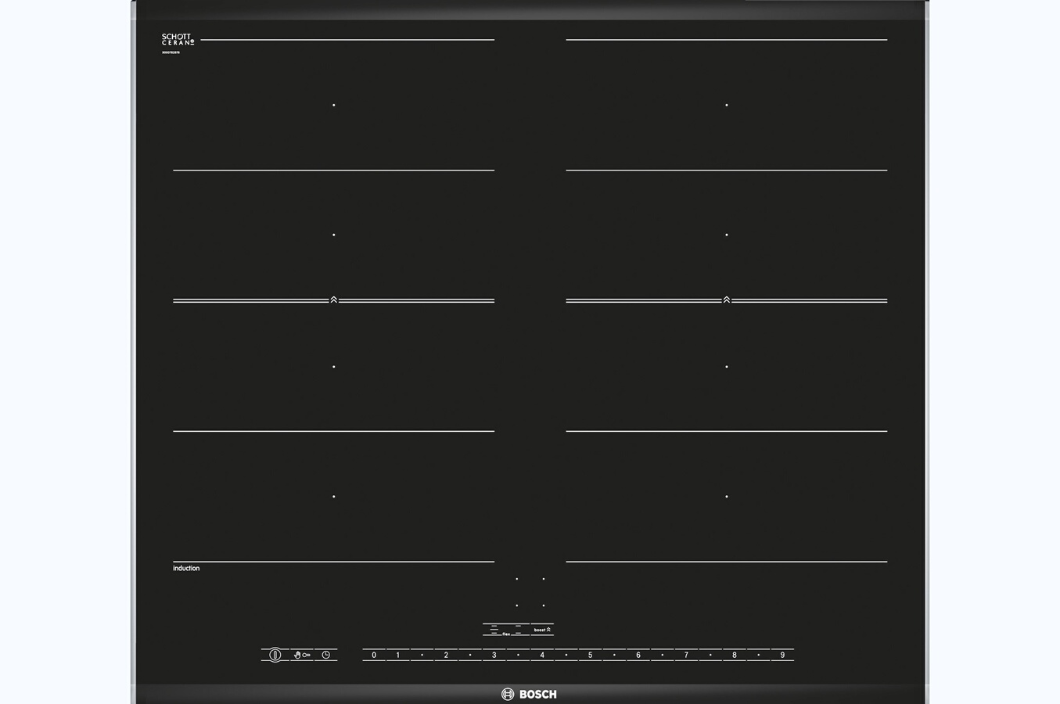The height and width of the screenshot is (704, 1060).
Task: Tap power level 3 on the scale
Action: tap(494, 655)
